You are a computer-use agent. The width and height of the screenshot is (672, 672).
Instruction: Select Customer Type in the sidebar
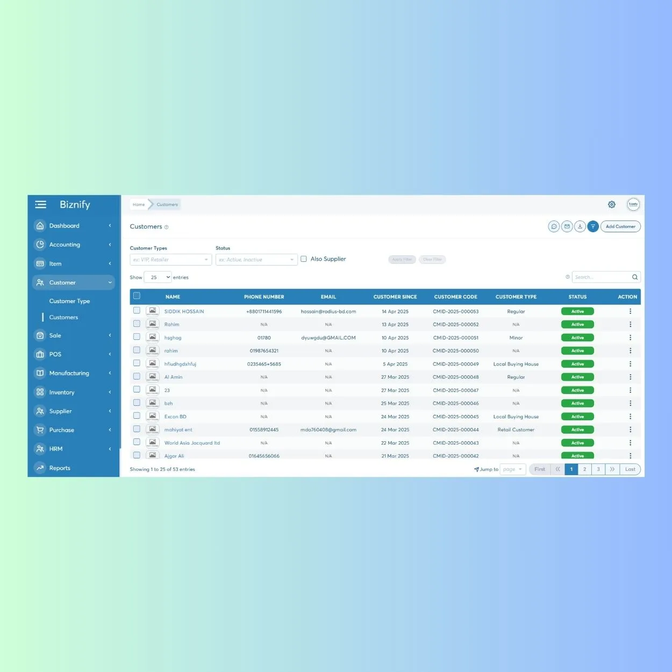pyautogui.click(x=69, y=301)
